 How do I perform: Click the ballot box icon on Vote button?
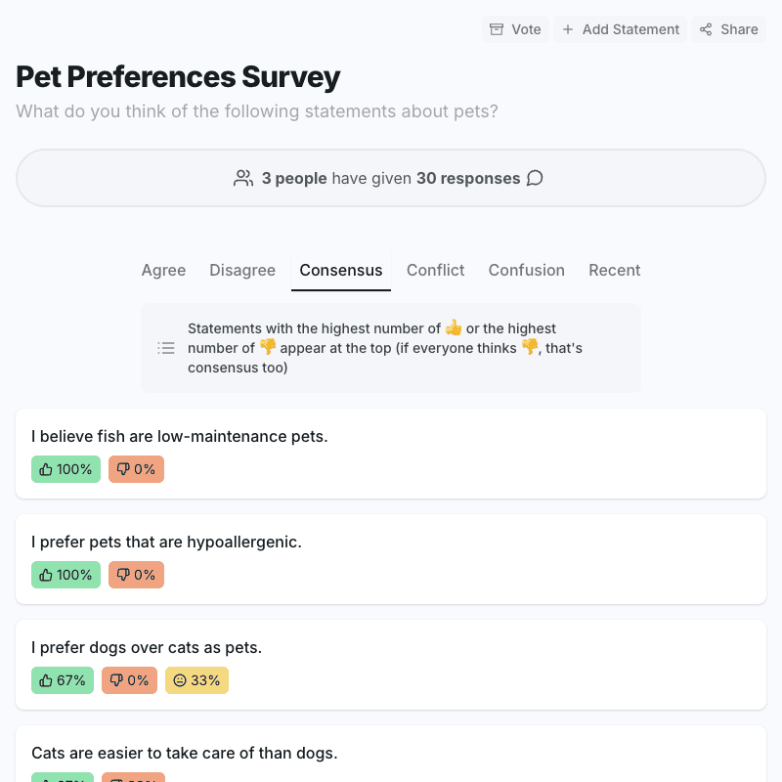click(497, 29)
